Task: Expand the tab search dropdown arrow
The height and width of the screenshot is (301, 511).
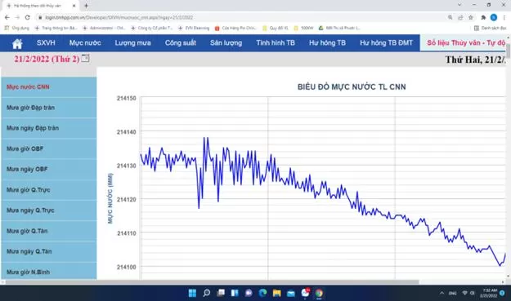Action: 459,5
